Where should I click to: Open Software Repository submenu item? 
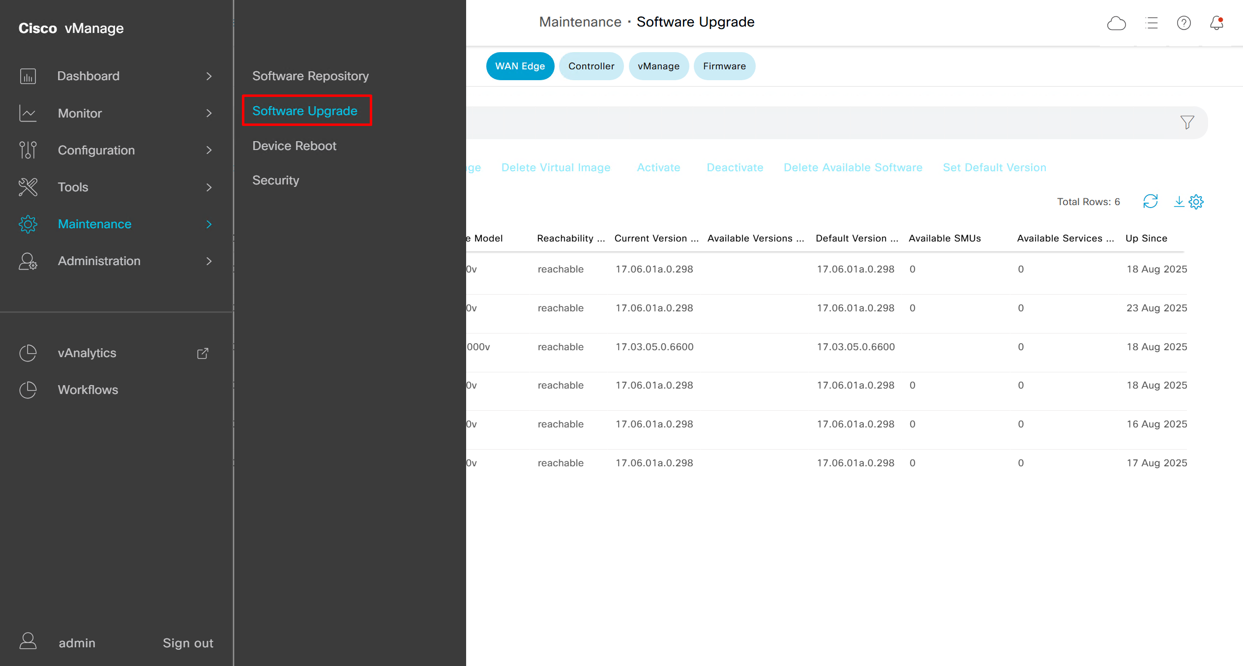[310, 76]
